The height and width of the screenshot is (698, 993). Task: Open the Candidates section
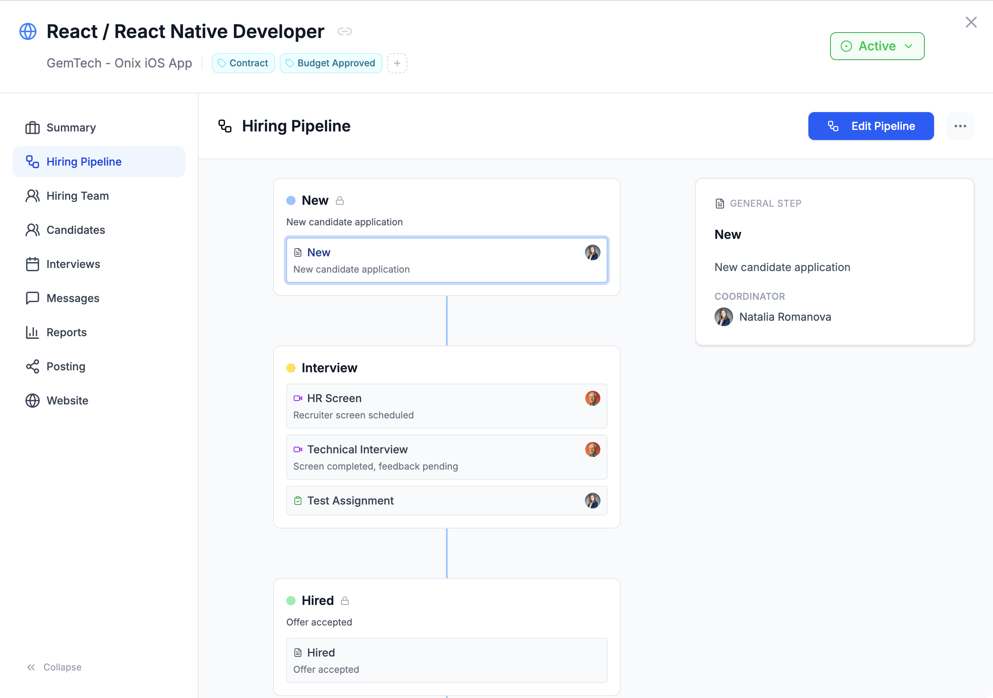76,230
